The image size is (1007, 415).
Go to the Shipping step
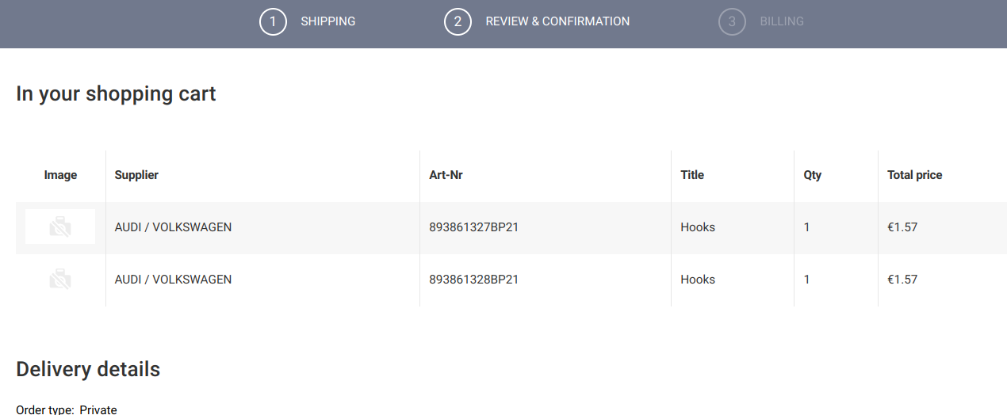[327, 21]
